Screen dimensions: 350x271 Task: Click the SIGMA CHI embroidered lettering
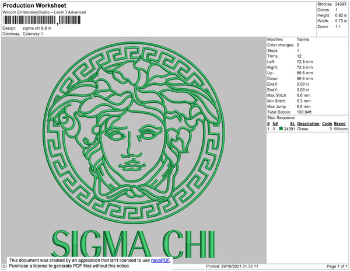[x=133, y=244]
